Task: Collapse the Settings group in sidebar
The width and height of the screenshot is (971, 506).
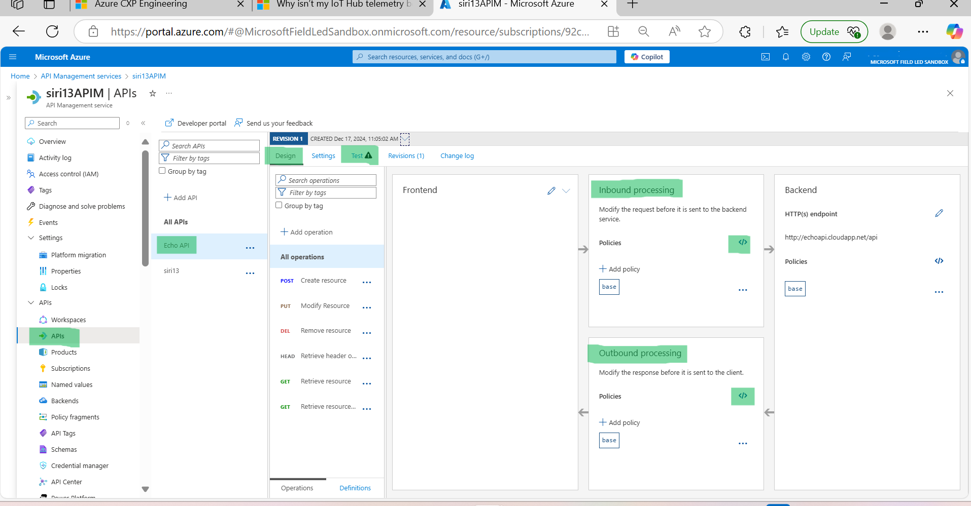Action: point(31,238)
